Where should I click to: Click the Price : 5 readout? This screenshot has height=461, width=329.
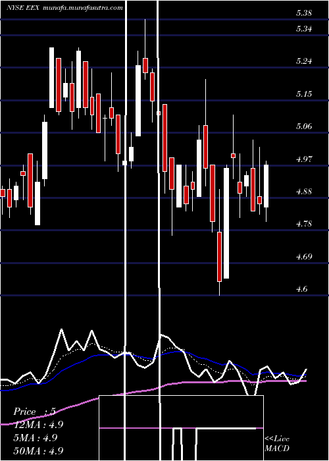point(34,412)
